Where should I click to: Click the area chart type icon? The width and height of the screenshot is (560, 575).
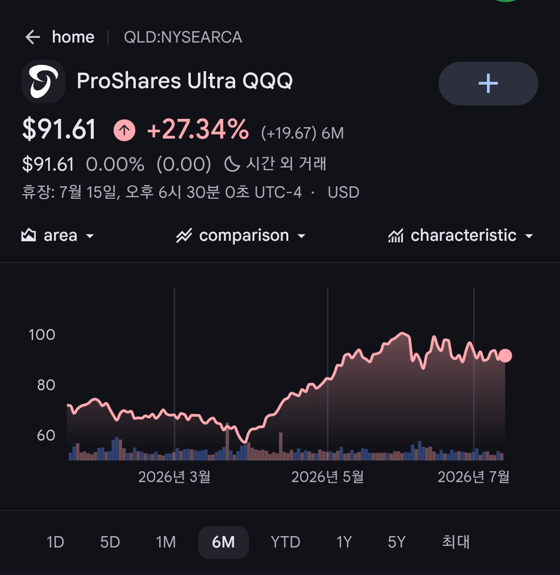(29, 235)
